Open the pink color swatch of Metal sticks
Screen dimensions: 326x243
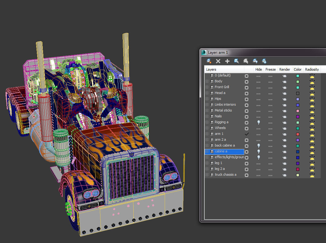click(x=297, y=111)
